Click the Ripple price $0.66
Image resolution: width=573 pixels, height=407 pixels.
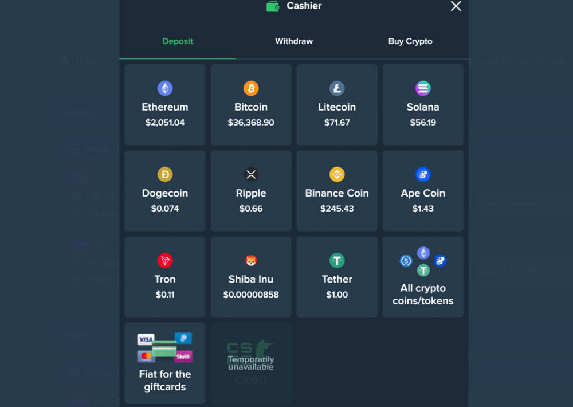tap(251, 209)
